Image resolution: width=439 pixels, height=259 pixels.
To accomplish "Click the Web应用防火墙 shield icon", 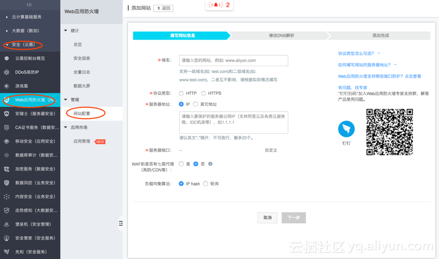I will [x=7, y=100].
